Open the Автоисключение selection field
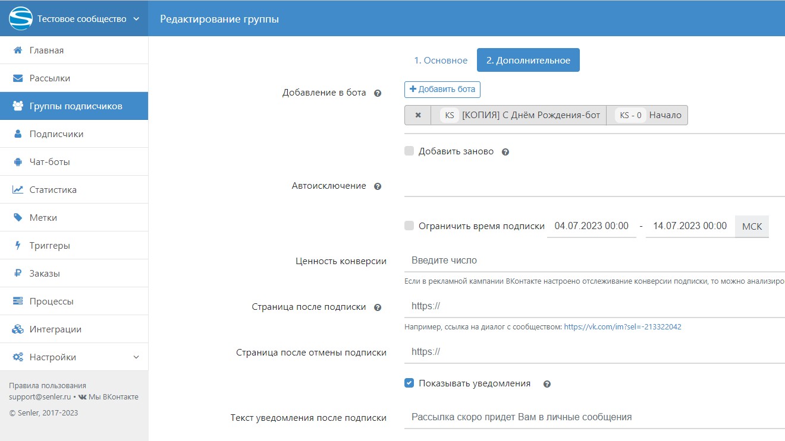The width and height of the screenshot is (785, 441). [x=595, y=186]
